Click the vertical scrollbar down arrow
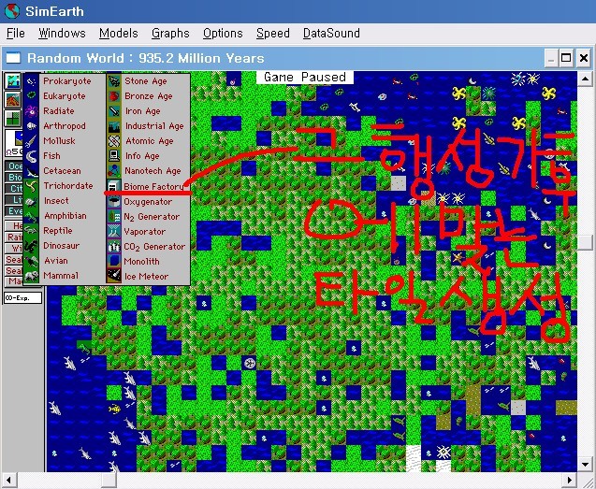Viewport: 596px width, 489px height. (585, 464)
